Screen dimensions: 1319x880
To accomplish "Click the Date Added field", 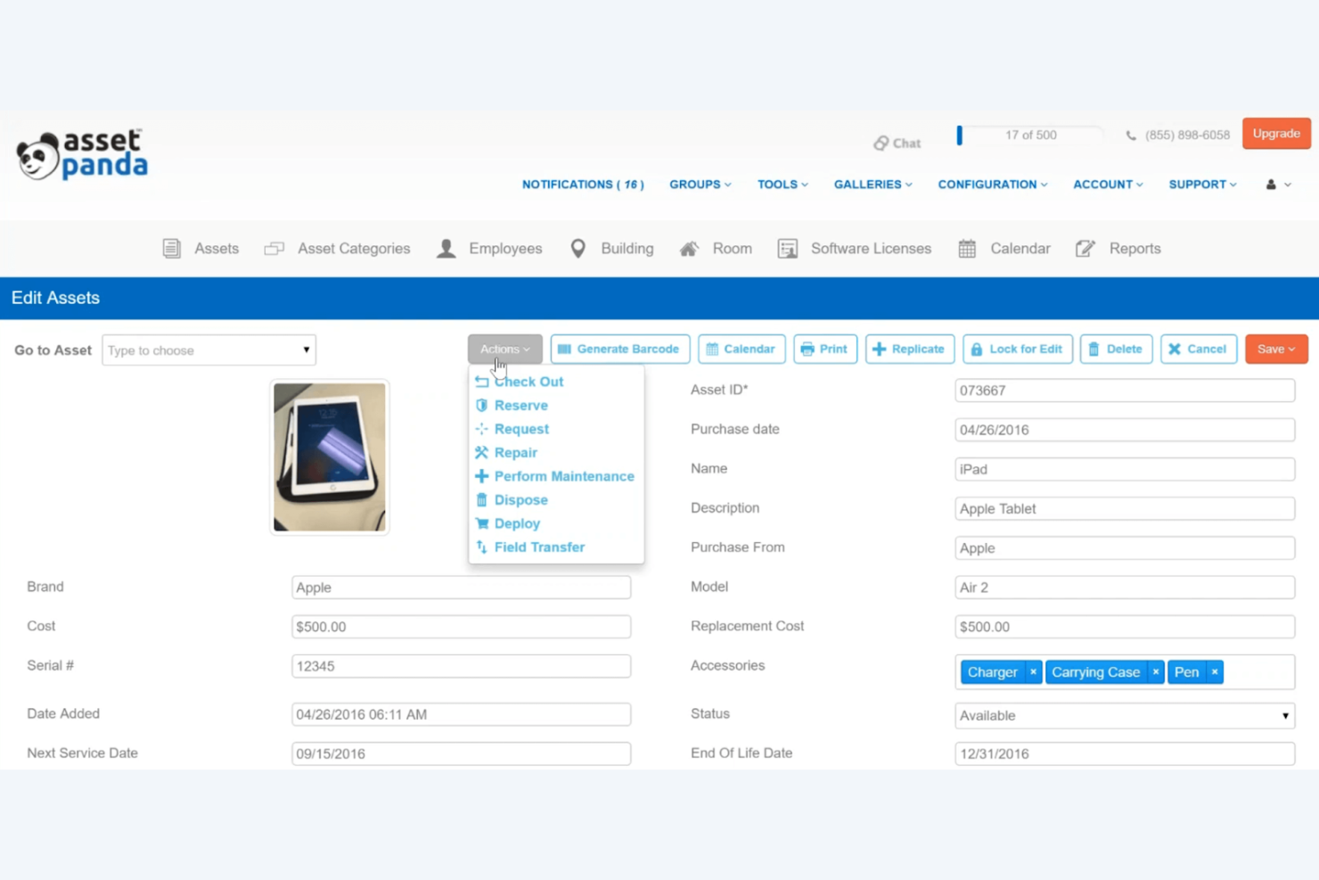I will coord(461,714).
